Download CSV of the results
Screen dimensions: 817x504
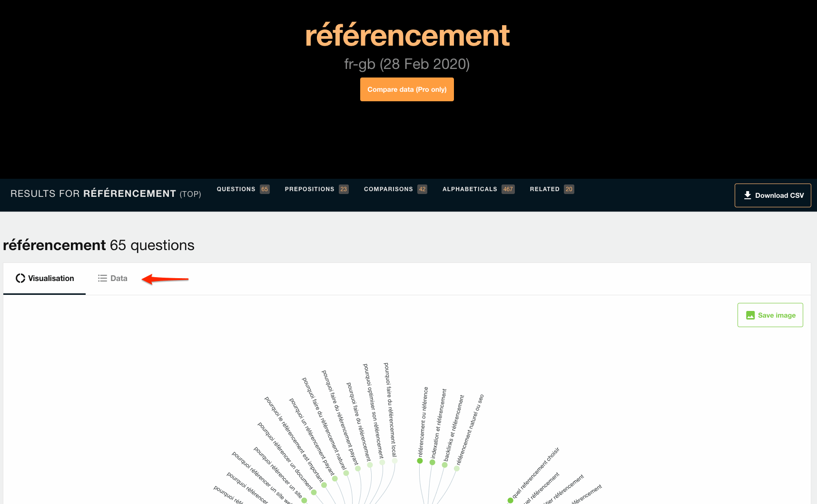(773, 195)
